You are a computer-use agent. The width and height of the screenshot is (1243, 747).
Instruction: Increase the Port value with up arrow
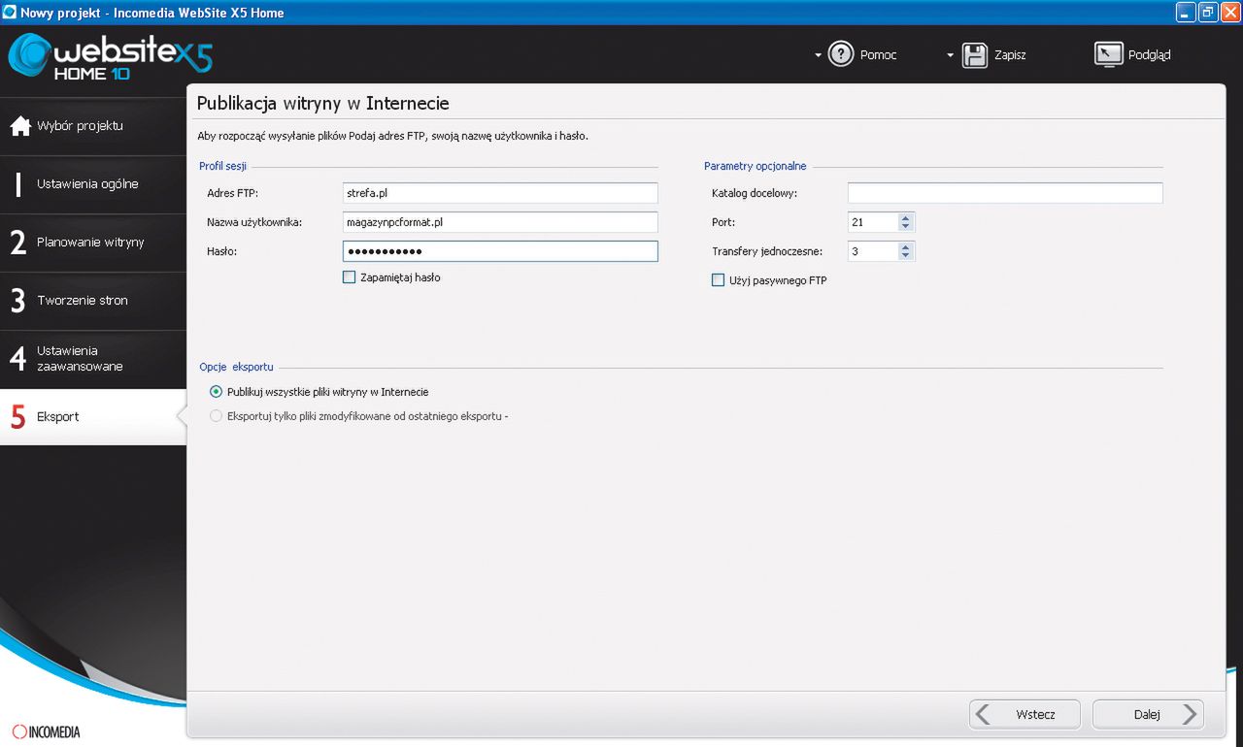pos(906,218)
